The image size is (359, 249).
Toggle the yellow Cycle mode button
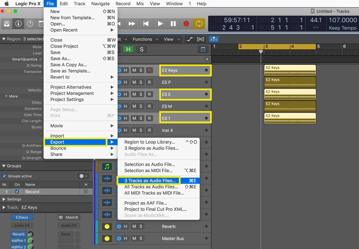(199, 24)
